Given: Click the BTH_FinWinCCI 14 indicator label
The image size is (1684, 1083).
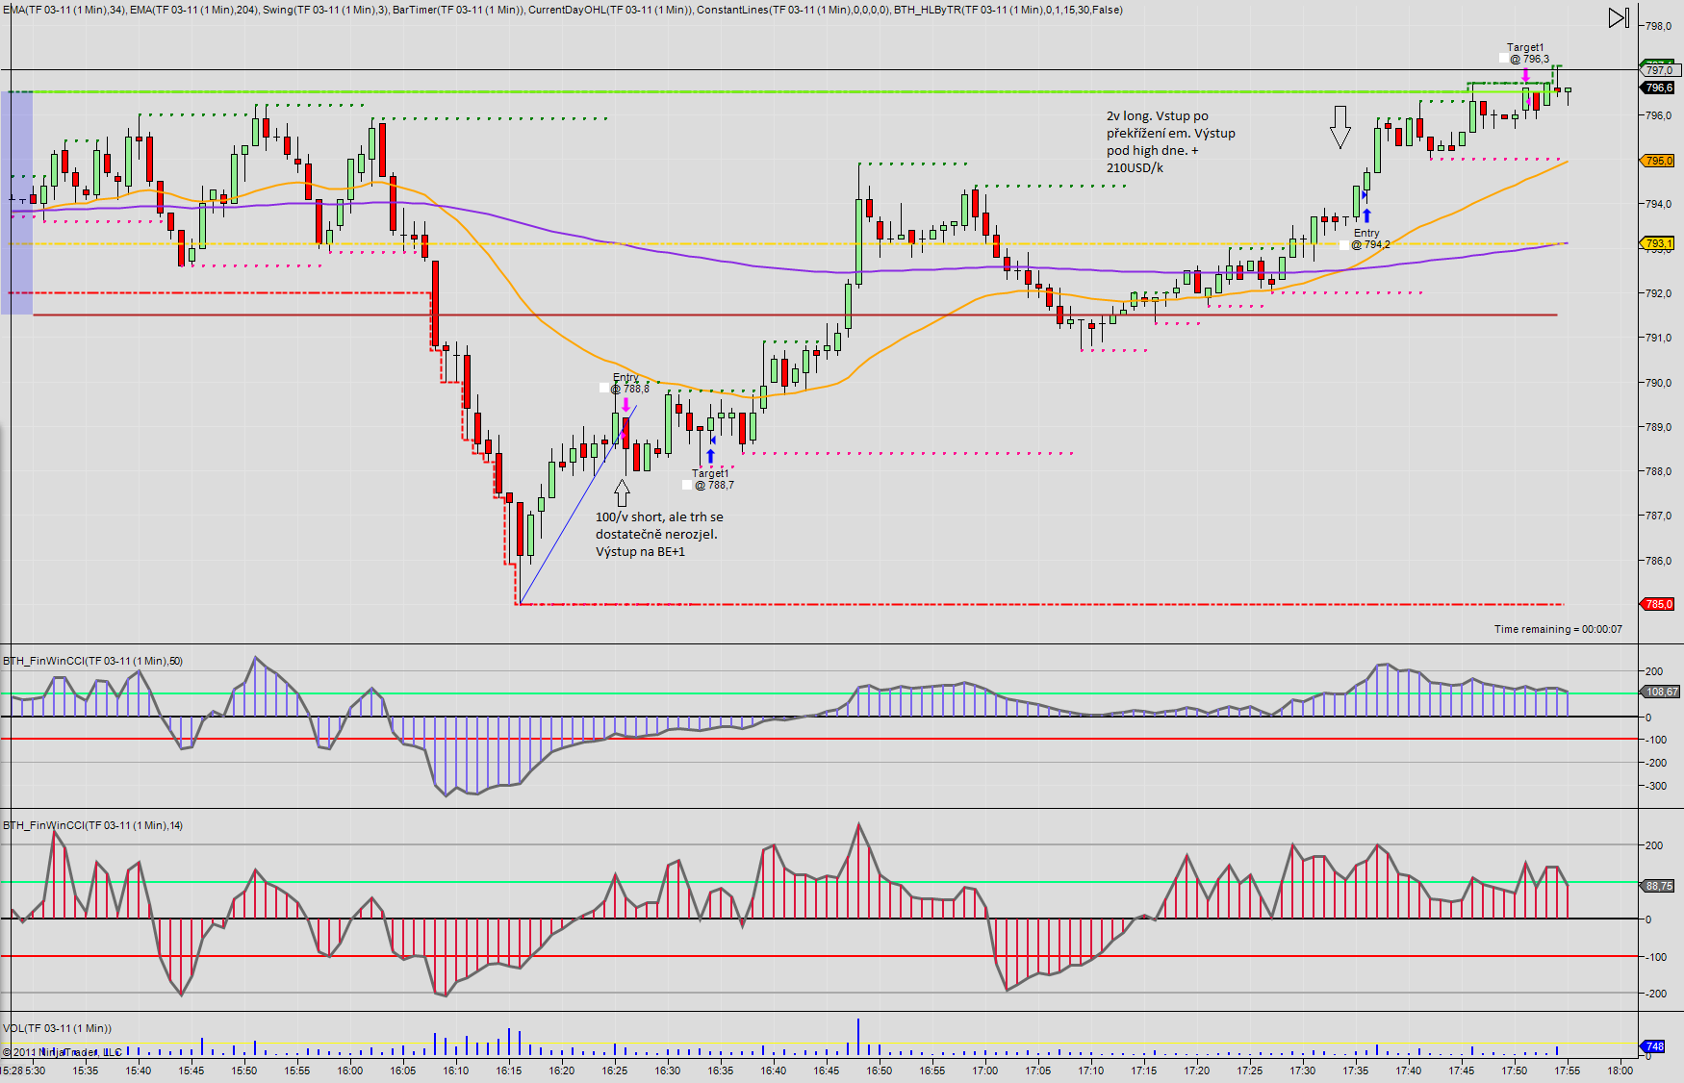Looking at the screenshot, I should tap(92, 825).
